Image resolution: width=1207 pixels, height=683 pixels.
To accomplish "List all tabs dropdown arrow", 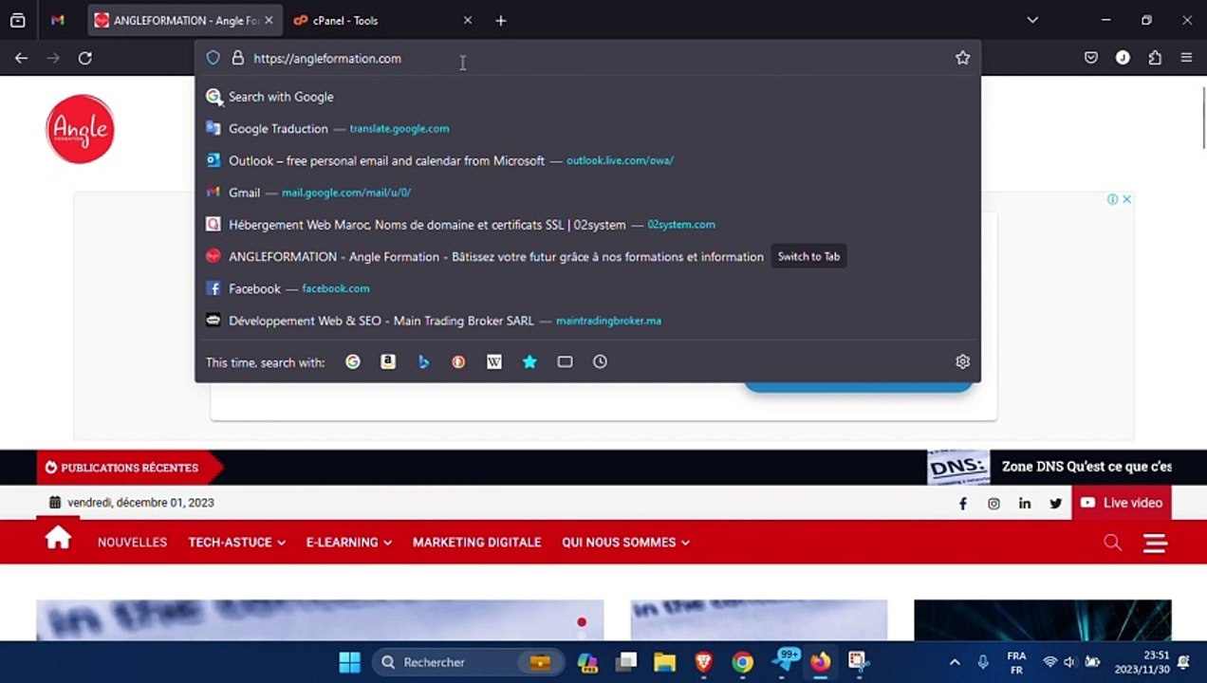I will point(1032,20).
